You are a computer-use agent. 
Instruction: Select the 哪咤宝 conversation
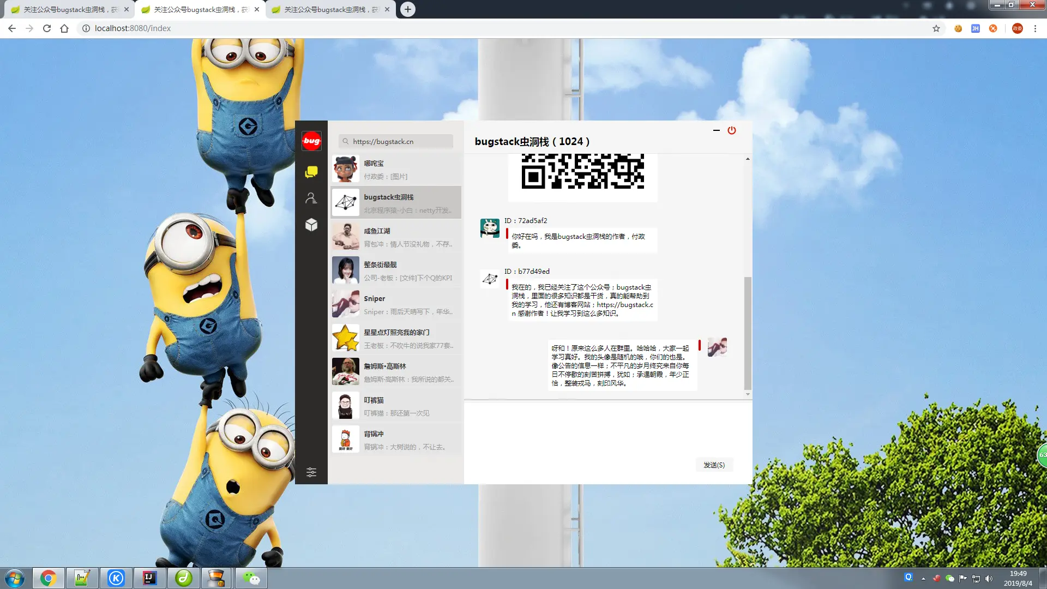[x=396, y=170]
